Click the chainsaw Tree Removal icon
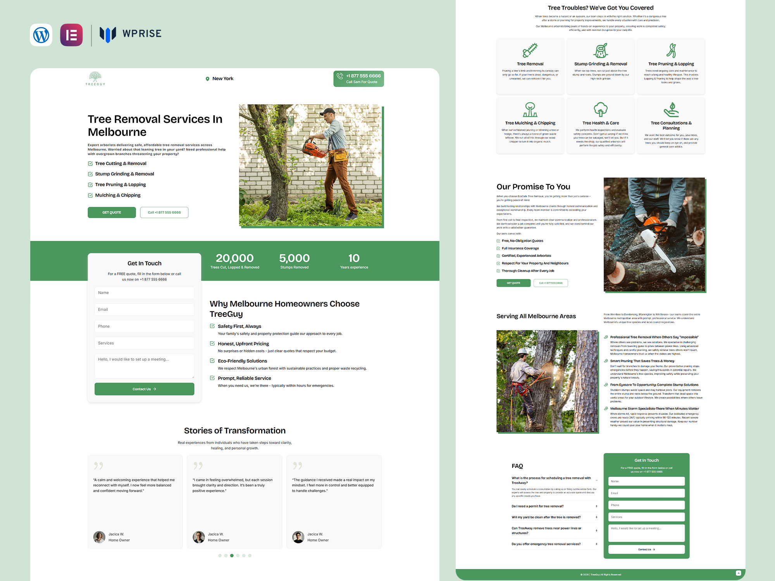The image size is (775, 581). [530, 50]
